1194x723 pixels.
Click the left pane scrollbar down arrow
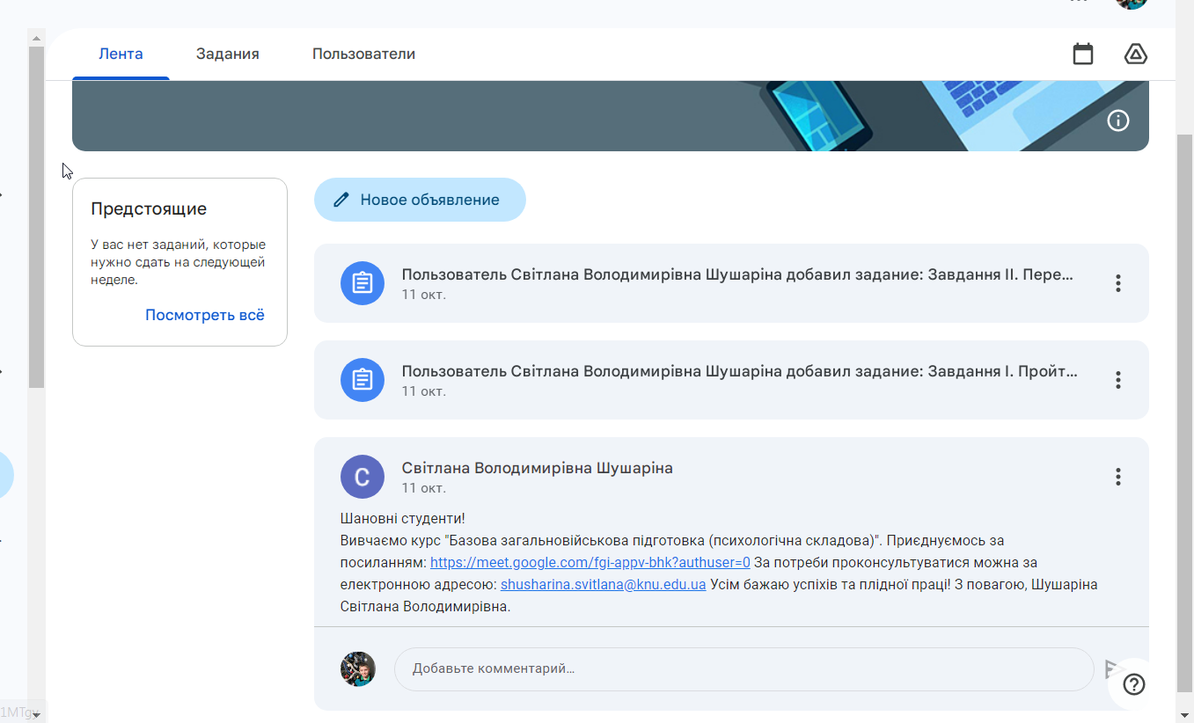click(x=36, y=715)
